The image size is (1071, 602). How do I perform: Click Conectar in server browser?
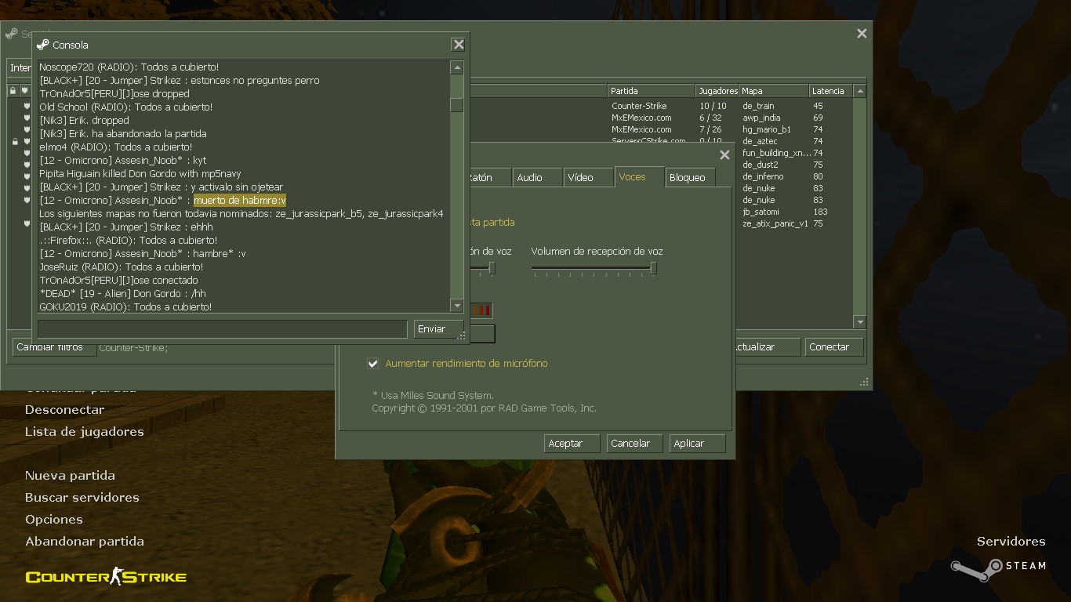pyautogui.click(x=834, y=347)
